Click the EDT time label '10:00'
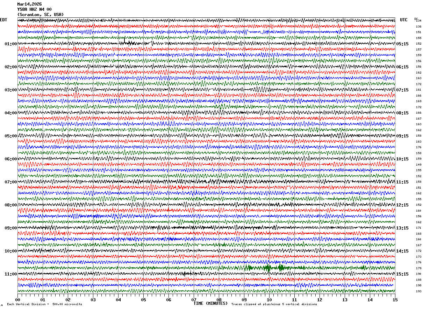Image resolution: width=423 pixels, height=309 pixels. [10, 251]
